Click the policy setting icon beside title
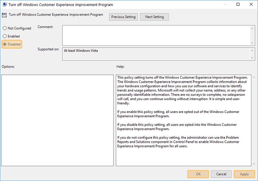Image resolution: width=258 pixels, height=181 pixels. coord(4,15)
